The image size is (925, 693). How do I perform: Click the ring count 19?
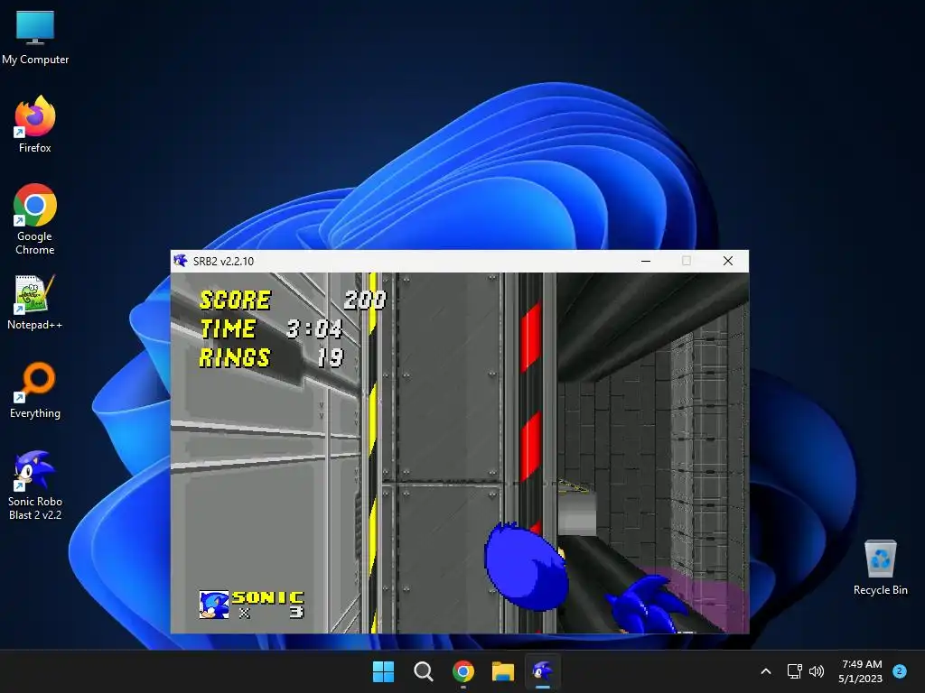[330, 357]
